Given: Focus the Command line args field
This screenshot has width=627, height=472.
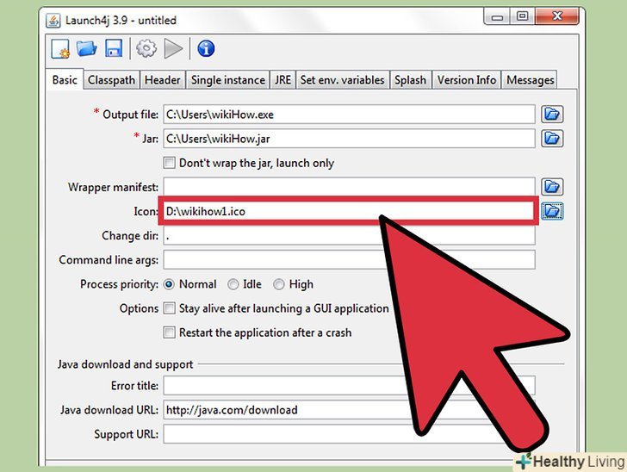Looking at the screenshot, I should 349,260.
